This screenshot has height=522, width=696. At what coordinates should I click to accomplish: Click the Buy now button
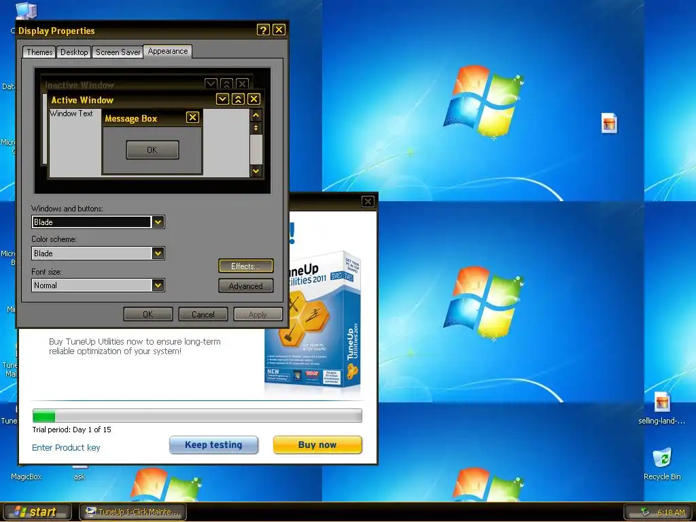pos(317,445)
